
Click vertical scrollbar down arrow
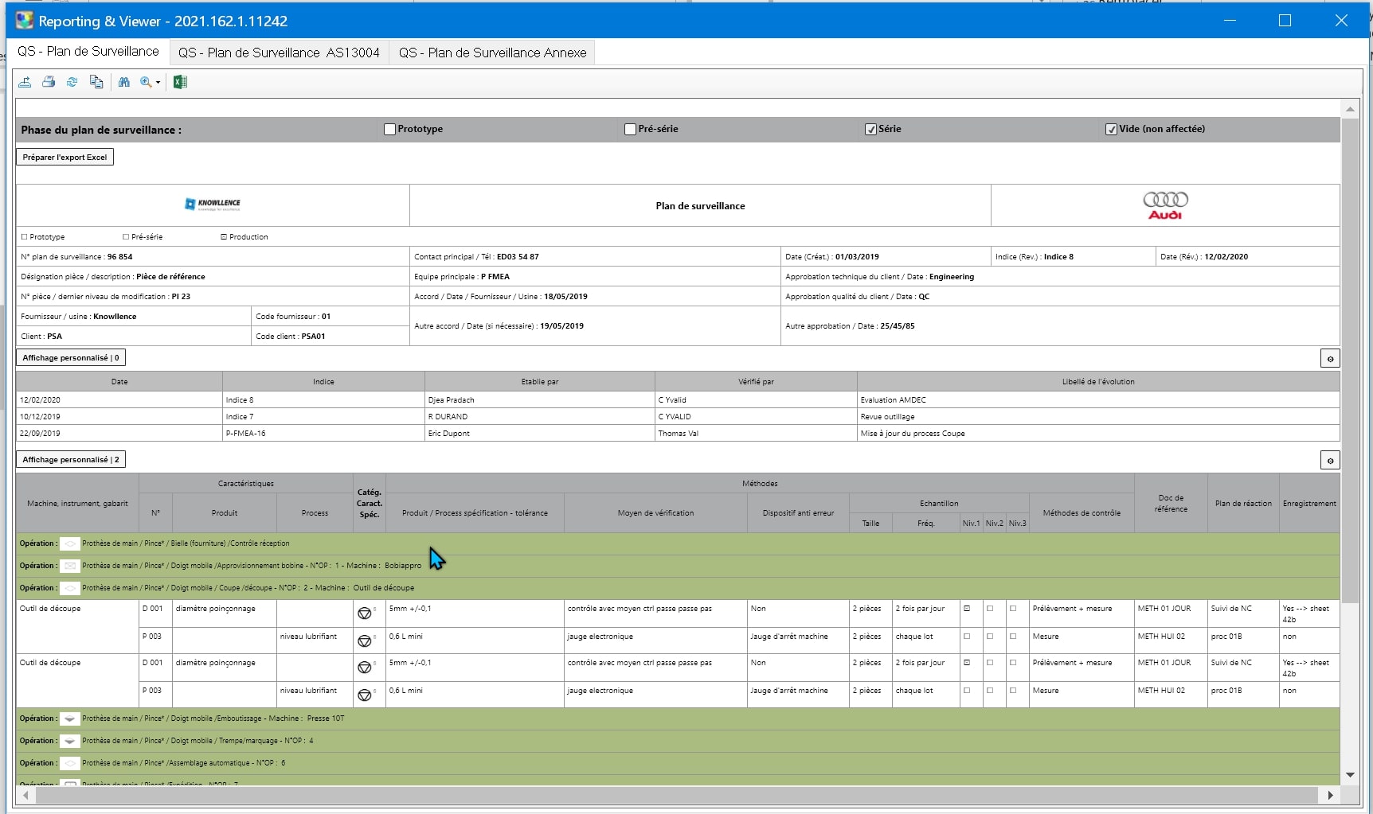click(1350, 775)
